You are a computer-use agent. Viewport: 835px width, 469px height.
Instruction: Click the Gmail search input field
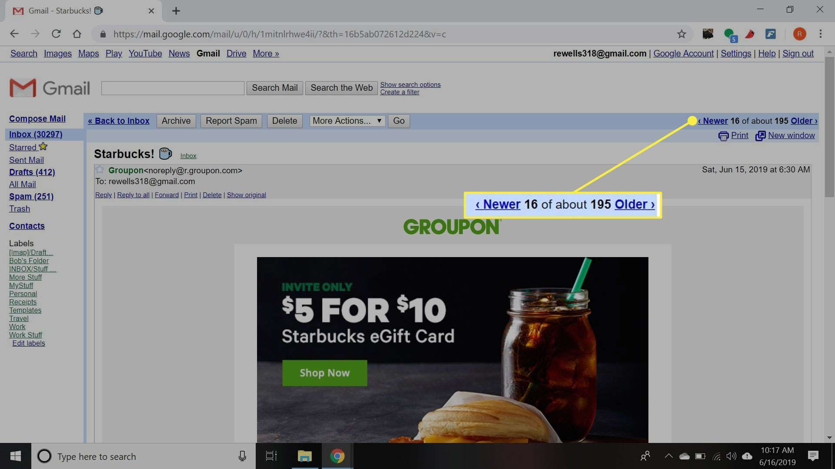click(x=173, y=88)
